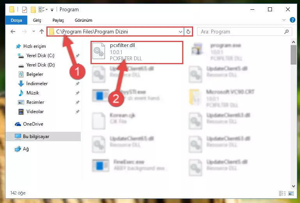Open Customize Quick Access Toolbar dropdown
The height and width of the screenshot is (203, 300).
pos(52,10)
